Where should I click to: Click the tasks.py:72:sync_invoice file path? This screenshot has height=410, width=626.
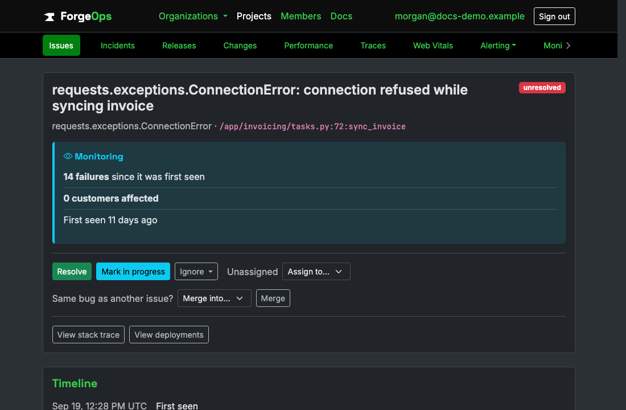point(312,126)
